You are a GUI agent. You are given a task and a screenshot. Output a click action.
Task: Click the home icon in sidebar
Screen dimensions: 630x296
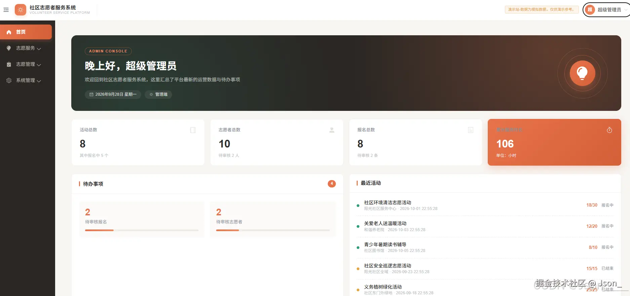point(9,32)
